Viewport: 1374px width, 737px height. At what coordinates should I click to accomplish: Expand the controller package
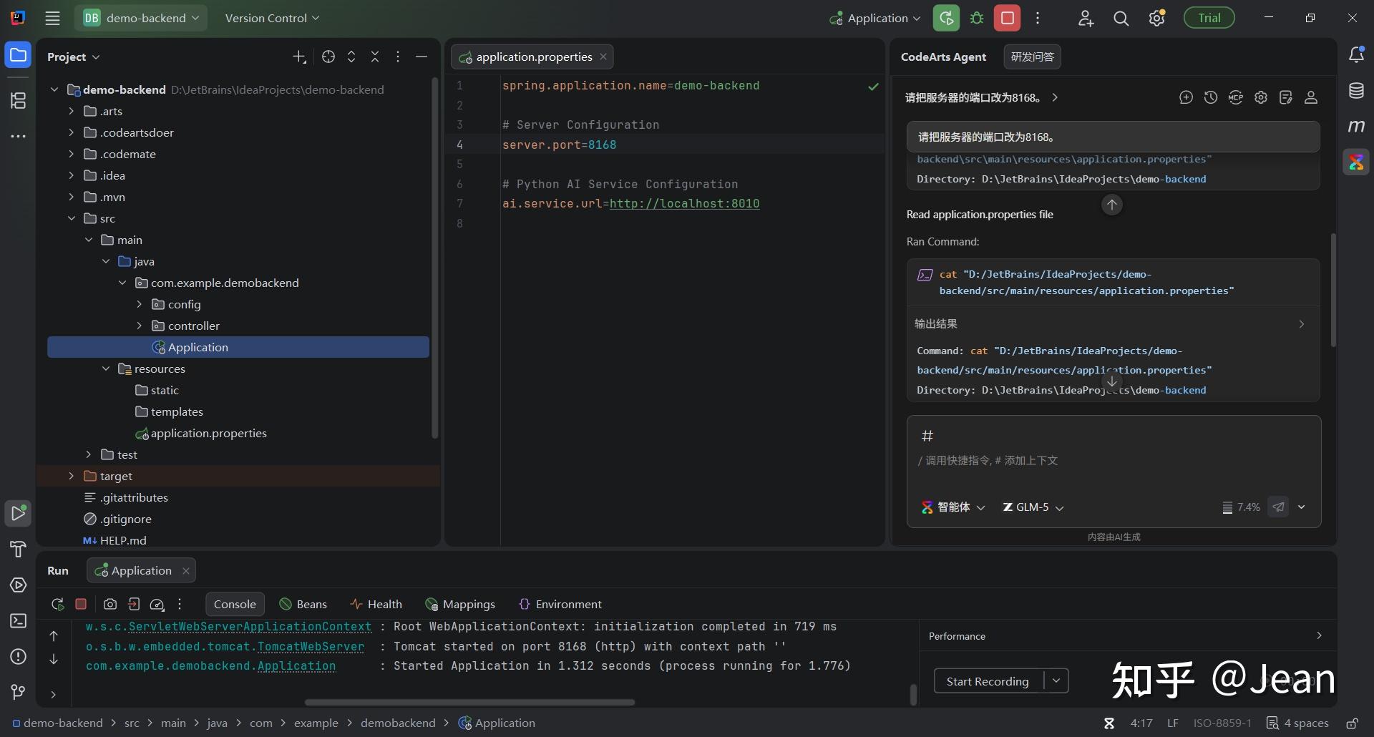[140, 326]
